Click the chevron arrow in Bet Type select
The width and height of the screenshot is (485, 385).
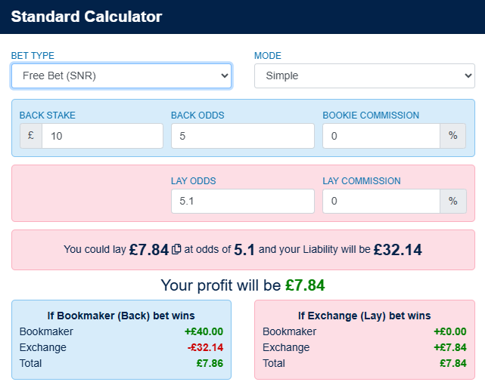click(x=225, y=76)
